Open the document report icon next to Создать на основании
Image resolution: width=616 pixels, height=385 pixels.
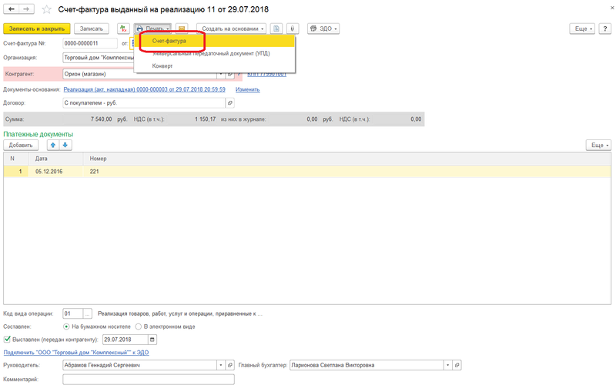276,28
